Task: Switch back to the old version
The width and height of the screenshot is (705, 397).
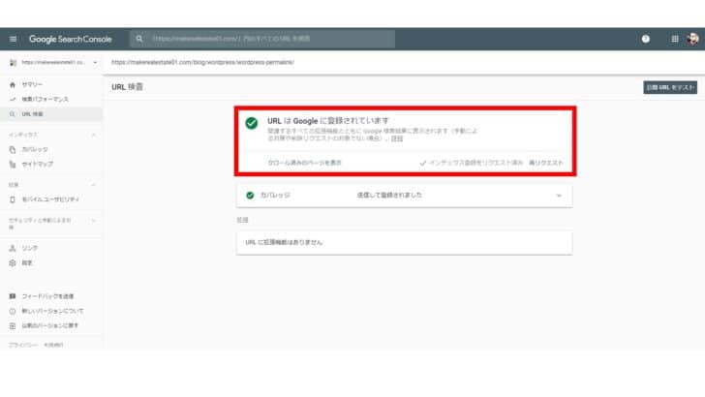Action: (x=50, y=325)
